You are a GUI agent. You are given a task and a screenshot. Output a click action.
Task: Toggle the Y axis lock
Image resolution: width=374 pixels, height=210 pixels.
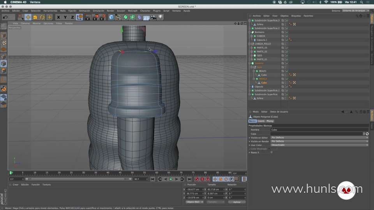tap(65, 17)
